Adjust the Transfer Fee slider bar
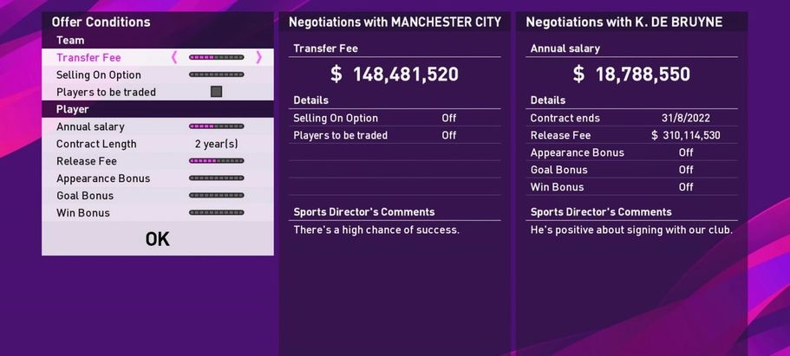 [216, 57]
